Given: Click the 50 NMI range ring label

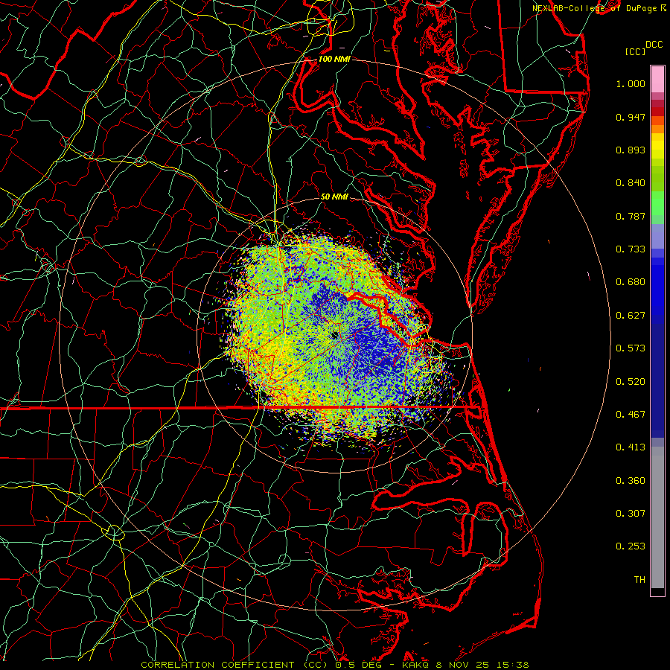Looking at the screenshot, I should pyautogui.click(x=334, y=197).
